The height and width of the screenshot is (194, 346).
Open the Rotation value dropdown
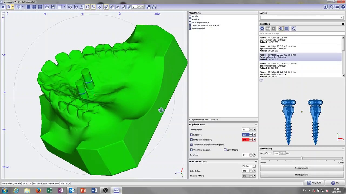[x=254, y=155]
